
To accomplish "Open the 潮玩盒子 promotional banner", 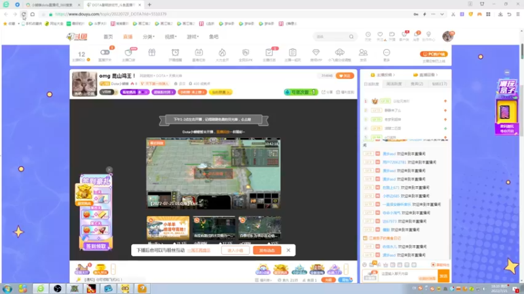I will (x=507, y=106).
